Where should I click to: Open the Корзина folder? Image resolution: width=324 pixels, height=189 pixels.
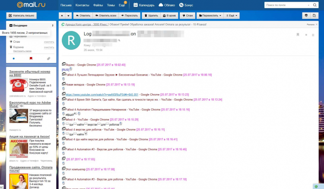coord(18,47)
